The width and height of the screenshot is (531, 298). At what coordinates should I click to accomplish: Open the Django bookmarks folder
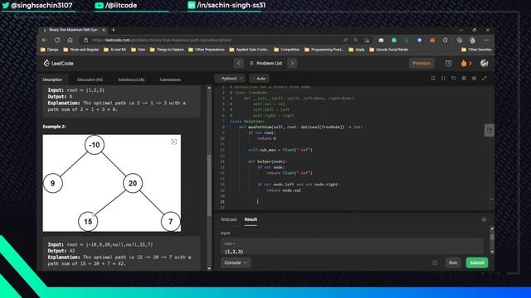click(50, 50)
